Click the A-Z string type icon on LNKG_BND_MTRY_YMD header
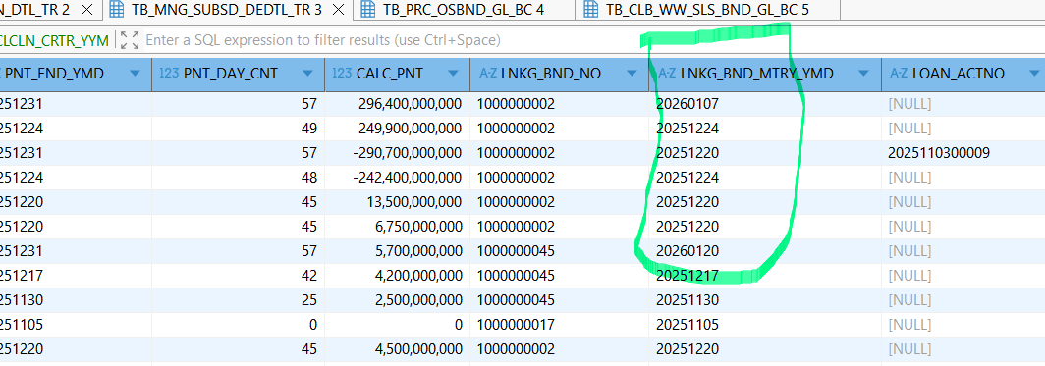 click(667, 74)
